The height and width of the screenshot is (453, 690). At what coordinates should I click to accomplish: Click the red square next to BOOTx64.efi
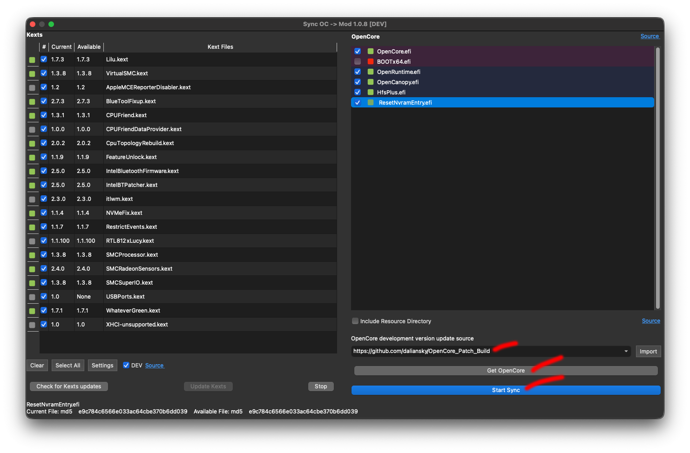click(371, 61)
